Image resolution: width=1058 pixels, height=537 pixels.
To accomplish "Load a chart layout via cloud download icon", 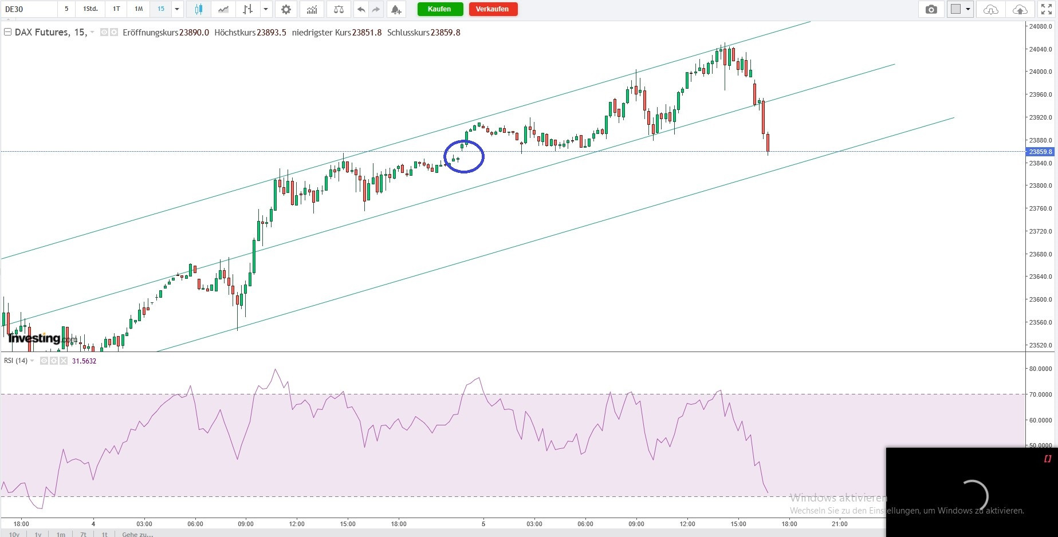I will [990, 9].
